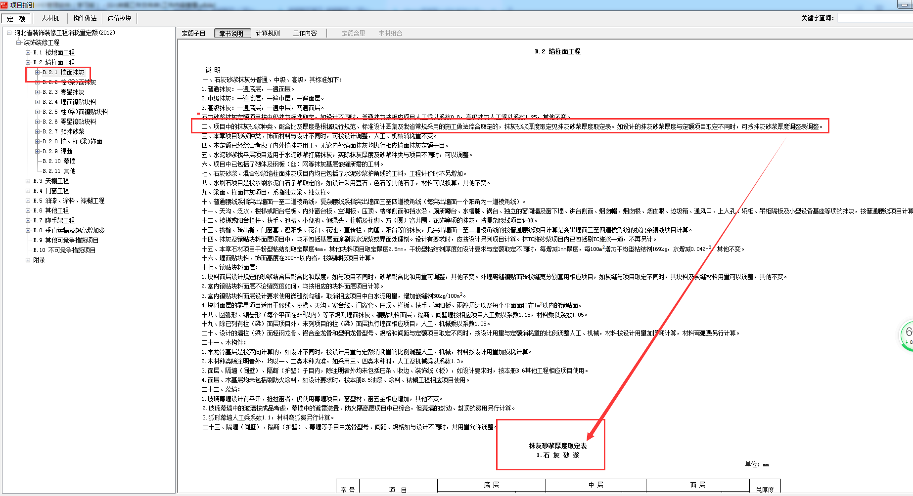
Task: Click the disabled 未材组合 tab
Action: coord(390,33)
